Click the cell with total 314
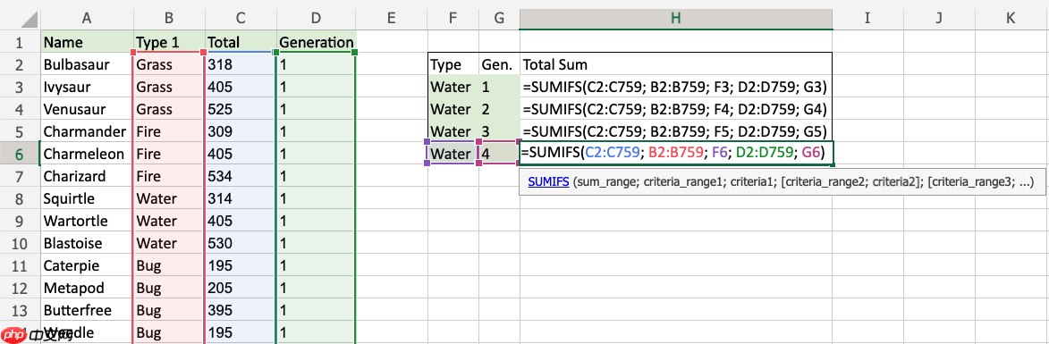The height and width of the screenshot is (344, 1049). [x=241, y=199]
